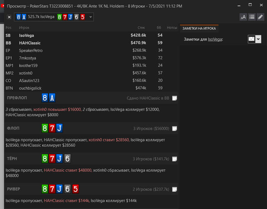The width and height of the screenshot is (267, 209).
Task: Click 'xotinh0 ставит $28560' action text
Action: (x=109, y=140)
